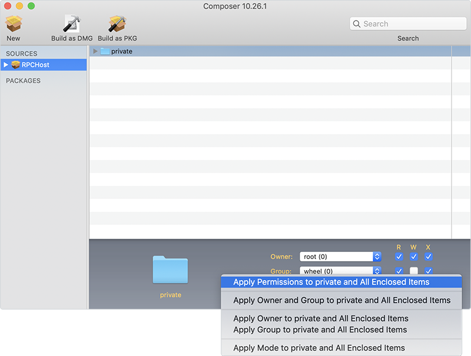Click Build as DMG toolbar icon
This screenshot has height=356, width=471.
[72, 24]
